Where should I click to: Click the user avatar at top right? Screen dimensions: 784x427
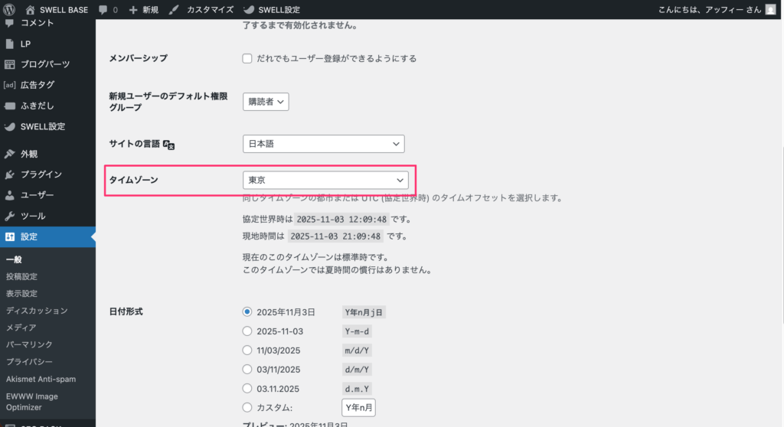click(770, 10)
